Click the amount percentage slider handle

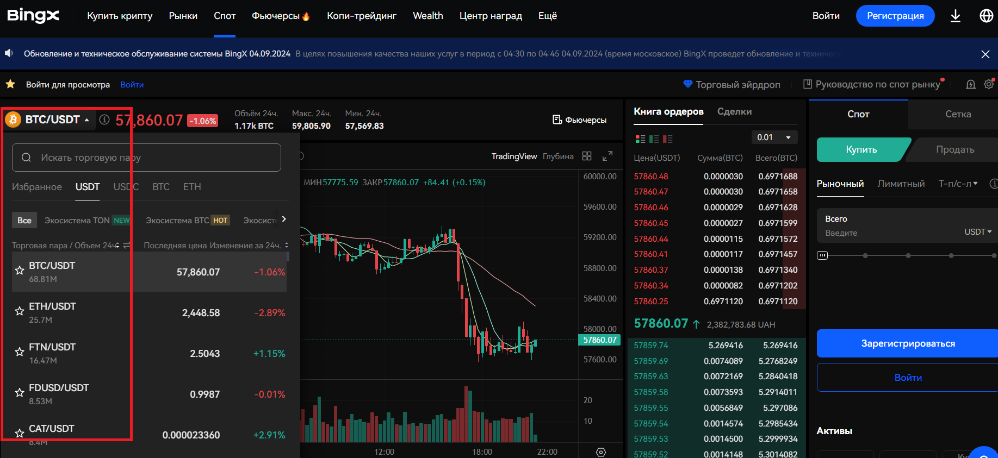(822, 255)
